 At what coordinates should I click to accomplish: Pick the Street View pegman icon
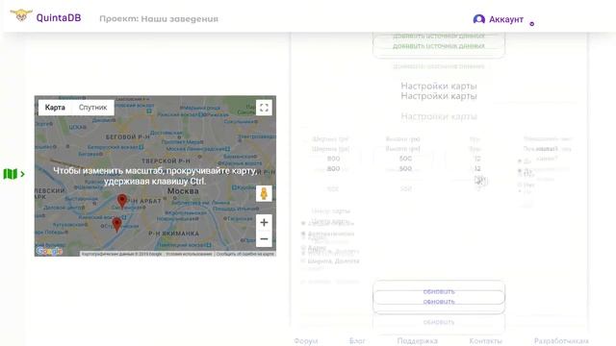click(264, 193)
